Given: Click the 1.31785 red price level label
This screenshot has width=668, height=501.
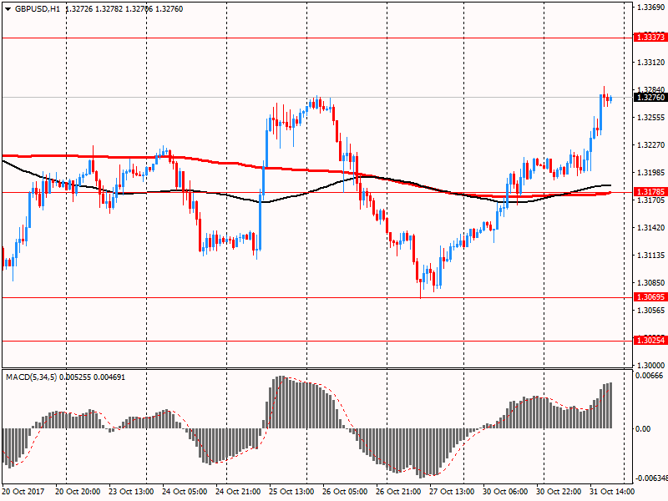Looking at the screenshot, I should [650, 192].
